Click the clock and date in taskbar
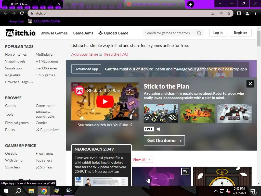Image resolution: width=261 pixels, height=196 pixels. pyautogui.click(x=239, y=191)
